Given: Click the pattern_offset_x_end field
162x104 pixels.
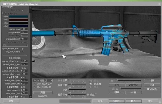Looking at the screenshot, I should click(24, 64).
